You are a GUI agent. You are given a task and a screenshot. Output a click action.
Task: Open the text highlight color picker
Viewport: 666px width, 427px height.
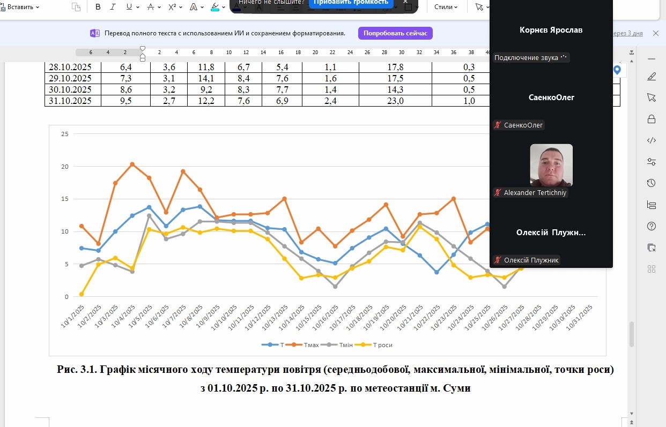pos(224,7)
